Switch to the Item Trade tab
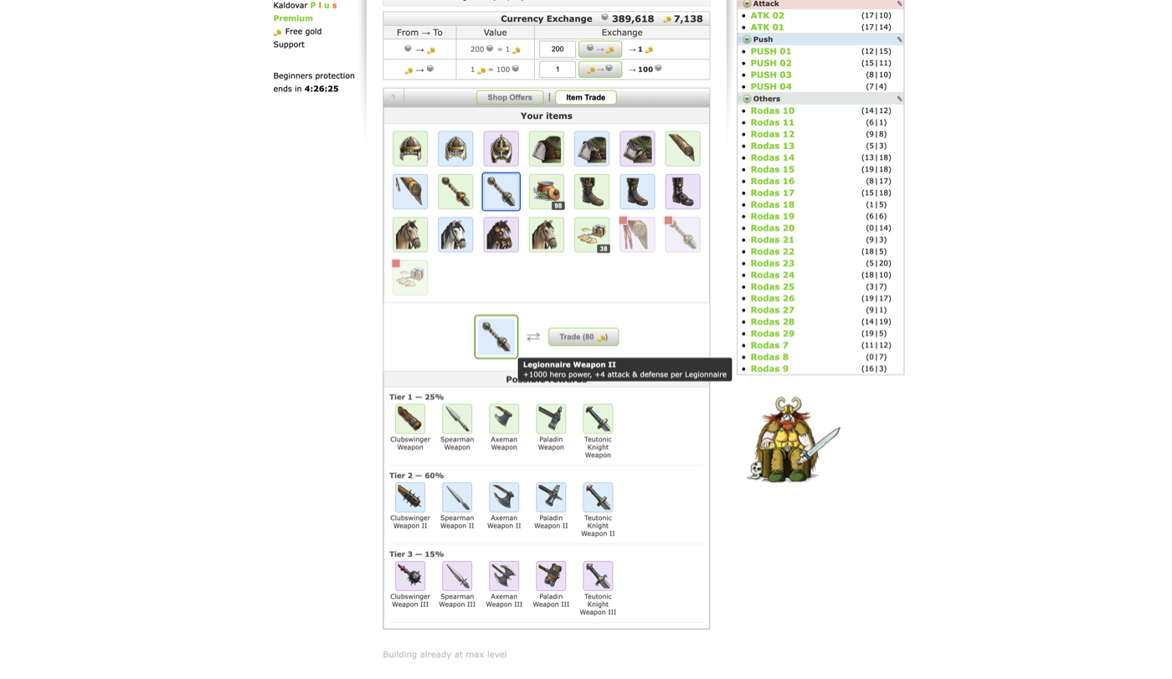The width and height of the screenshot is (1172, 679). coord(586,98)
